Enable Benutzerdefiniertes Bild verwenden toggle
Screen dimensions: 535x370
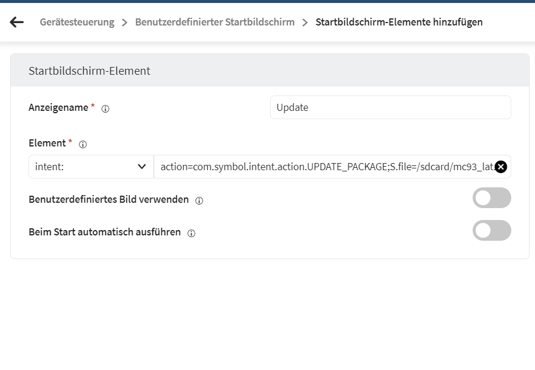click(x=491, y=198)
